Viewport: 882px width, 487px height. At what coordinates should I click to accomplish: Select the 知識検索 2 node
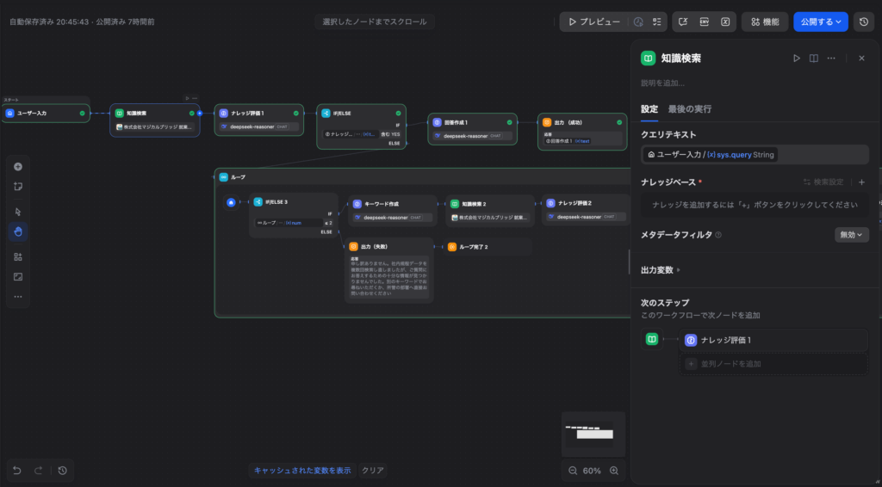[490, 211]
